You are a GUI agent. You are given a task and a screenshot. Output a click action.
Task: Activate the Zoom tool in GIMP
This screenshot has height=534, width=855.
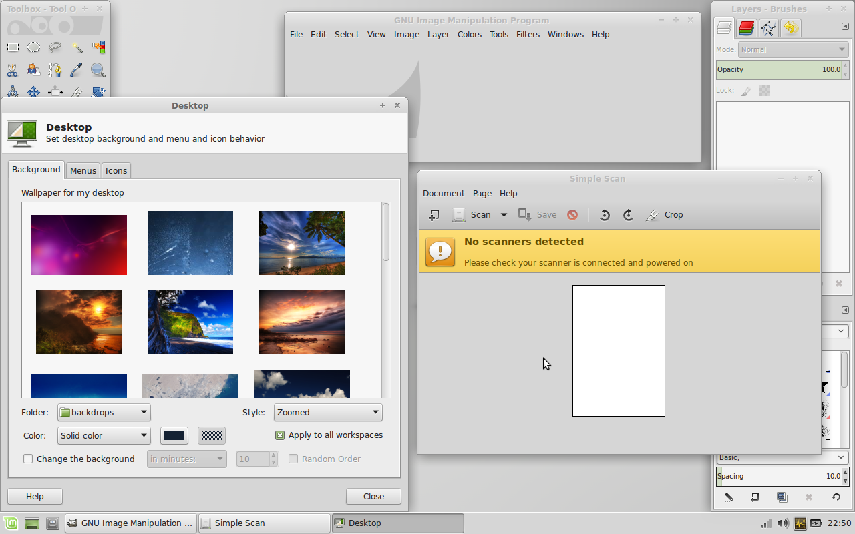pos(98,69)
